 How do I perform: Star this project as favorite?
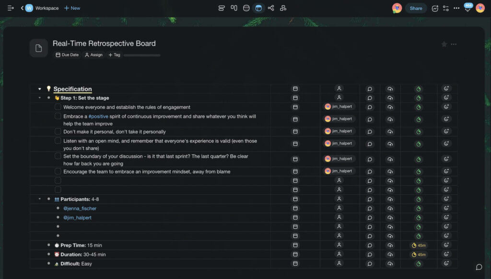(444, 44)
